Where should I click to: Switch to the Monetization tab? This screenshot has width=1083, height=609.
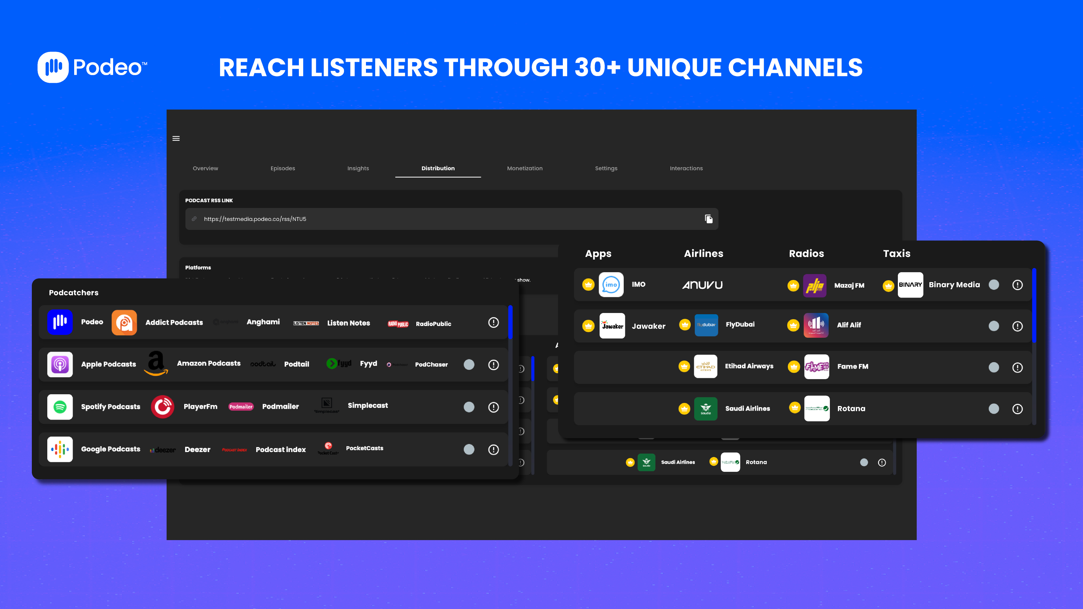tap(525, 168)
